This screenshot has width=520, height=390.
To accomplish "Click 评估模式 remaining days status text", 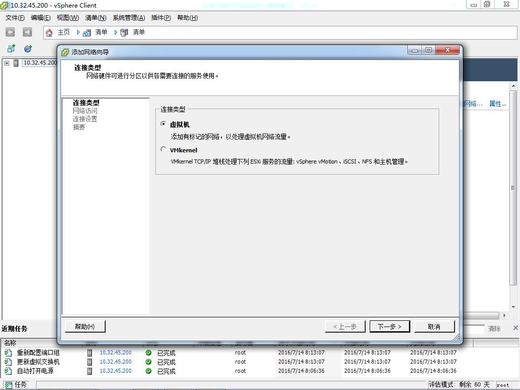I will coord(459,385).
